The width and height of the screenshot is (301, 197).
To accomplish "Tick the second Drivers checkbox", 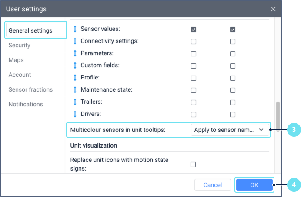I will [x=233, y=115].
